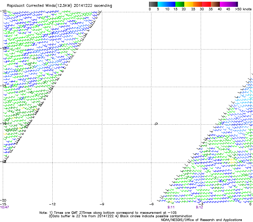The height and width of the screenshot is (222, 253).
Task: Click the NOAA/NESDIS Office of Research credit
Action: 201,220
